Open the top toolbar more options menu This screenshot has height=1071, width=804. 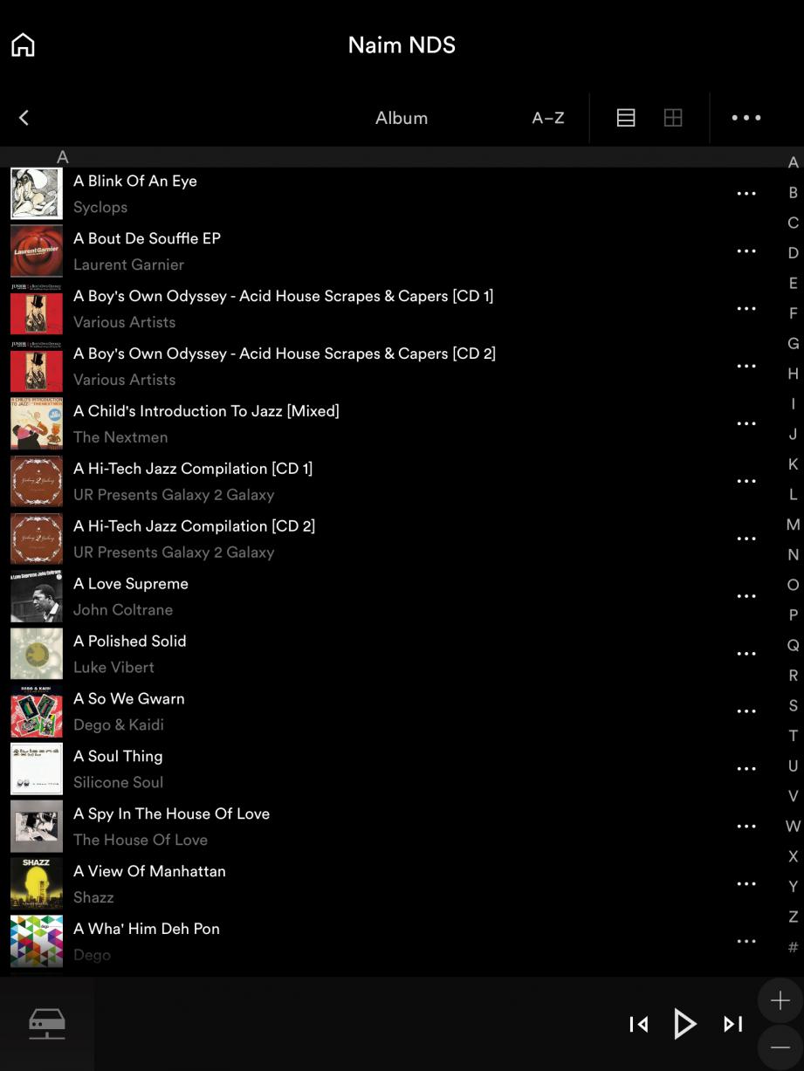point(746,118)
